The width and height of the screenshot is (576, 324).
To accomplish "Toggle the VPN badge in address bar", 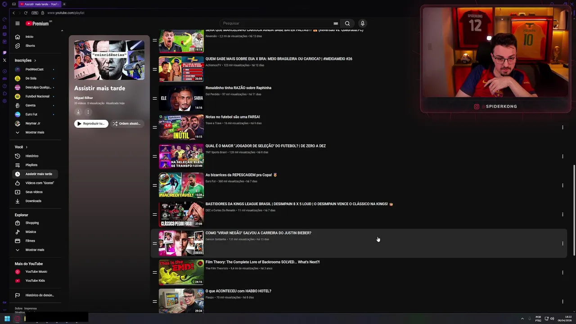I will pyautogui.click(x=35, y=13).
